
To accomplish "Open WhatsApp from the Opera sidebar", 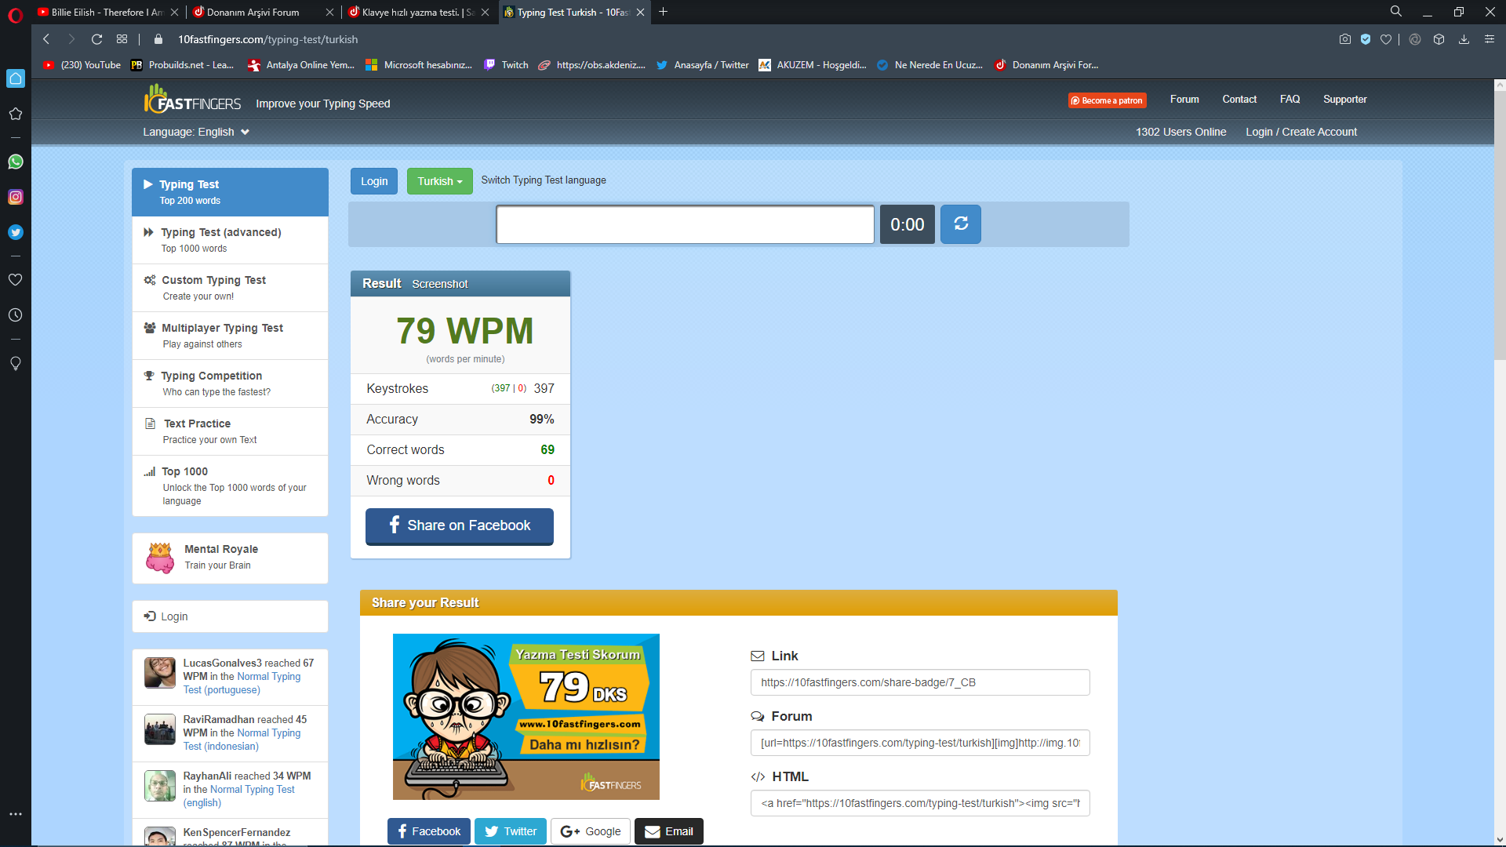I will (16, 162).
